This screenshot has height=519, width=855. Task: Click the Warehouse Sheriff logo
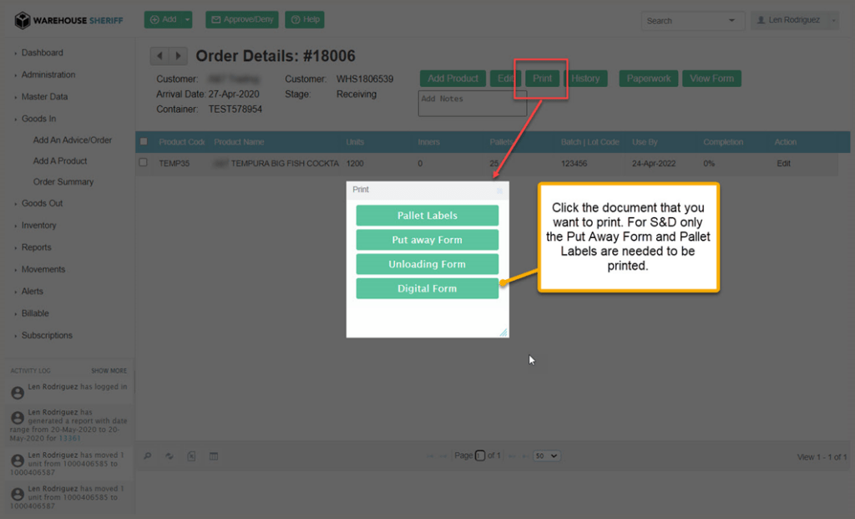coord(68,20)
